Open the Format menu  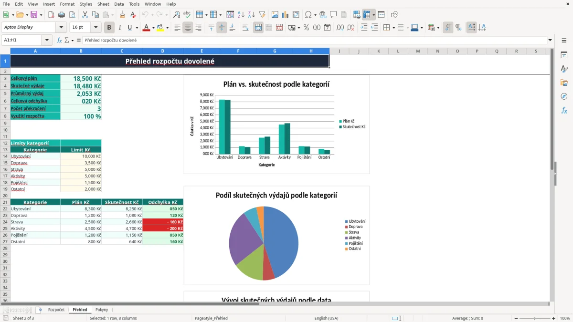pos(67,4)
